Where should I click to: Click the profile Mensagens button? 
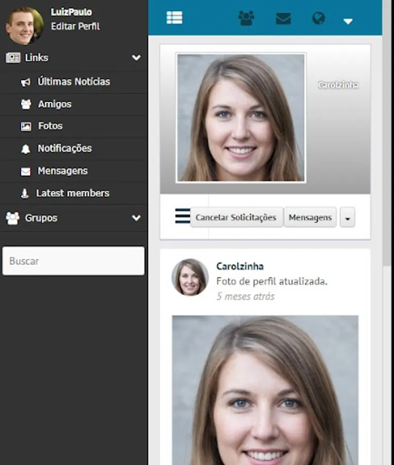pos(310,218)
